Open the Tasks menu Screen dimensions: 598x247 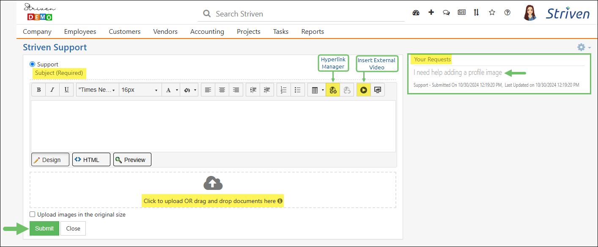[x=281, y=31]
